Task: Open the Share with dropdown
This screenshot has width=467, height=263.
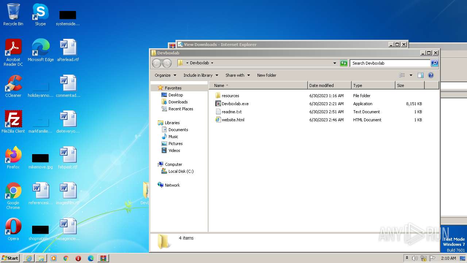Action: (x=238, y=75)
